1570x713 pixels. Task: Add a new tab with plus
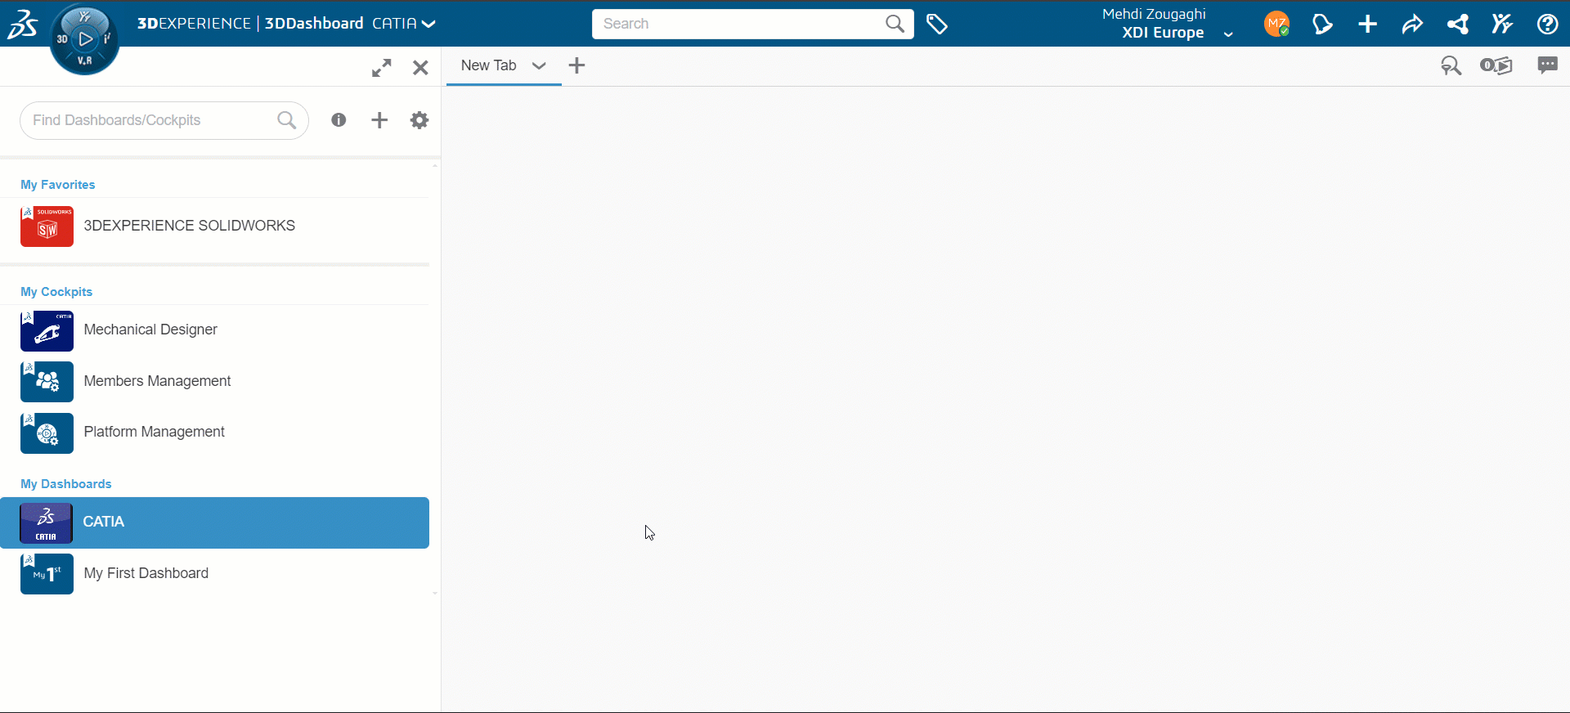[576, 65]
